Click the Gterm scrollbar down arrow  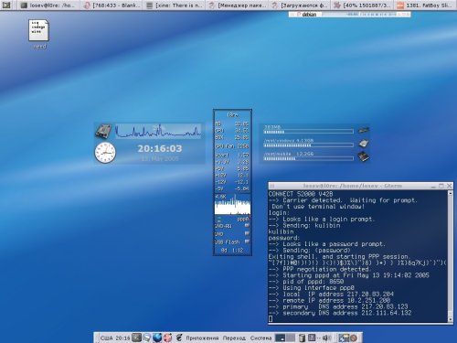click(451, 319)
